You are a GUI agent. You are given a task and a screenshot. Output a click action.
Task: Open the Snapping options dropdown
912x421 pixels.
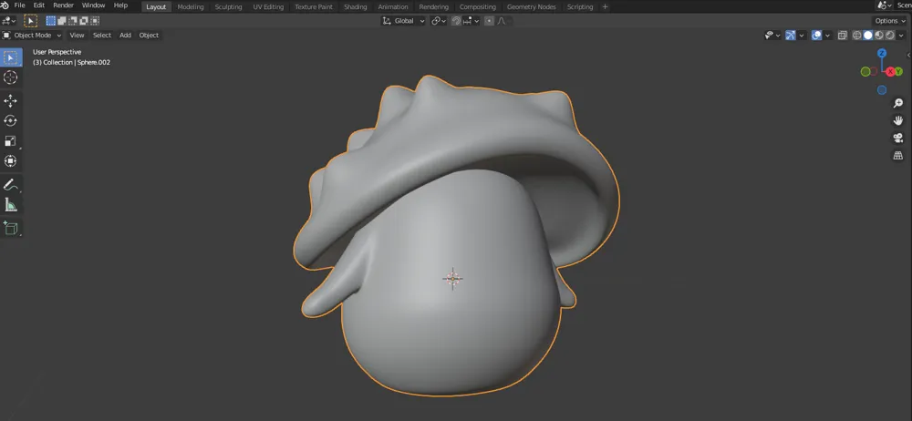[472, 21]
